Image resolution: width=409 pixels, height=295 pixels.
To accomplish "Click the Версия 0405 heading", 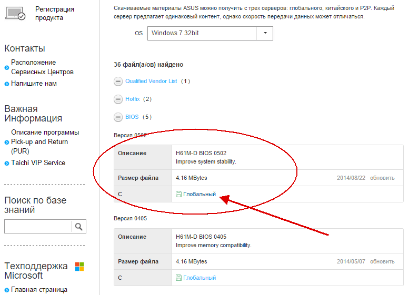I will pyautogui.click(x=130, y=218).
